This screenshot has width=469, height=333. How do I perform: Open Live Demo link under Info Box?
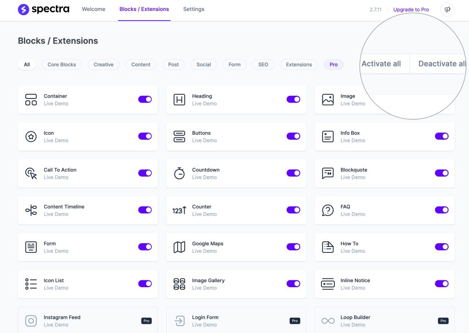pos(353,141)
